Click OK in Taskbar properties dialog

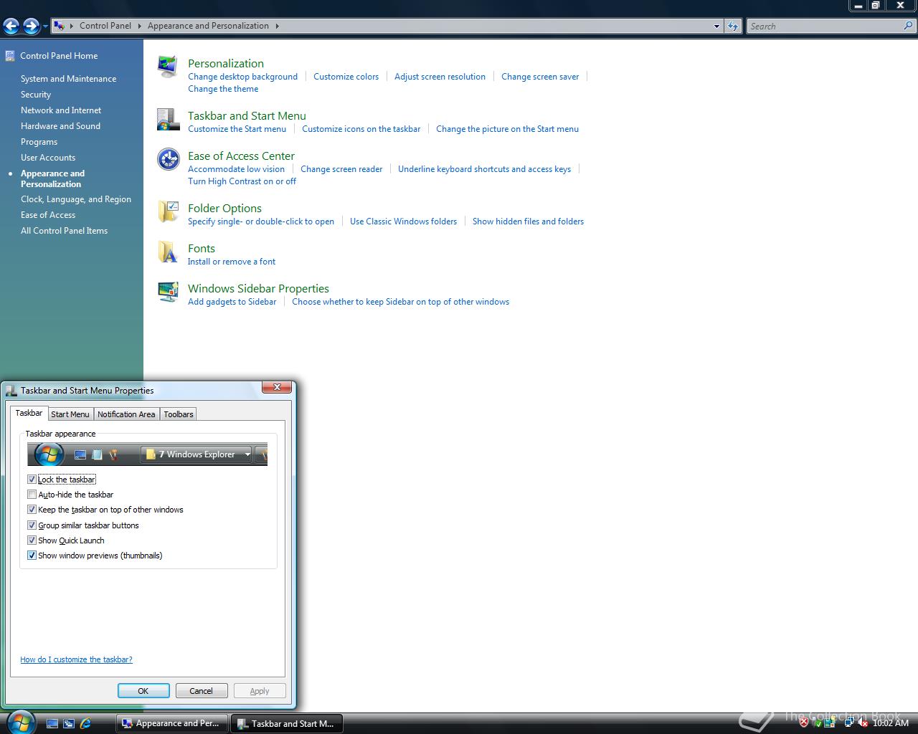tap(143, 691)
